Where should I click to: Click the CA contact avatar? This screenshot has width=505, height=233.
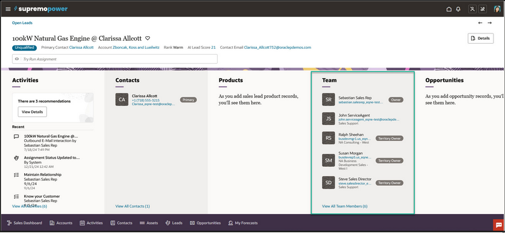click(x=122, y=100)
